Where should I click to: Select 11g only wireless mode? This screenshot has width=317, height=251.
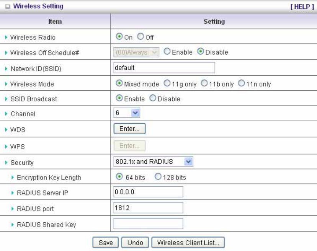coord(167,83)
